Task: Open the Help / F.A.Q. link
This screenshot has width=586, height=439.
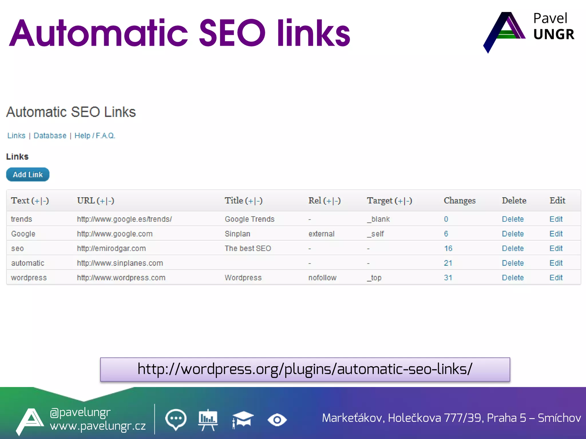Action: pos(95,135)
